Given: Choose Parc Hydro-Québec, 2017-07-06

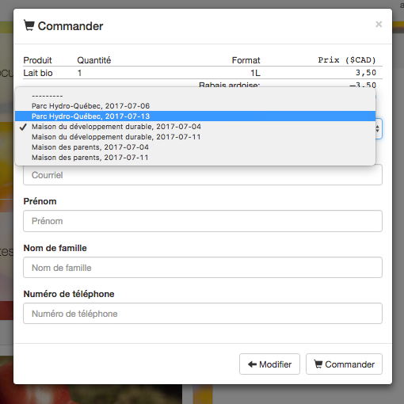Looking at the screenshot, I should pos(195,106).
